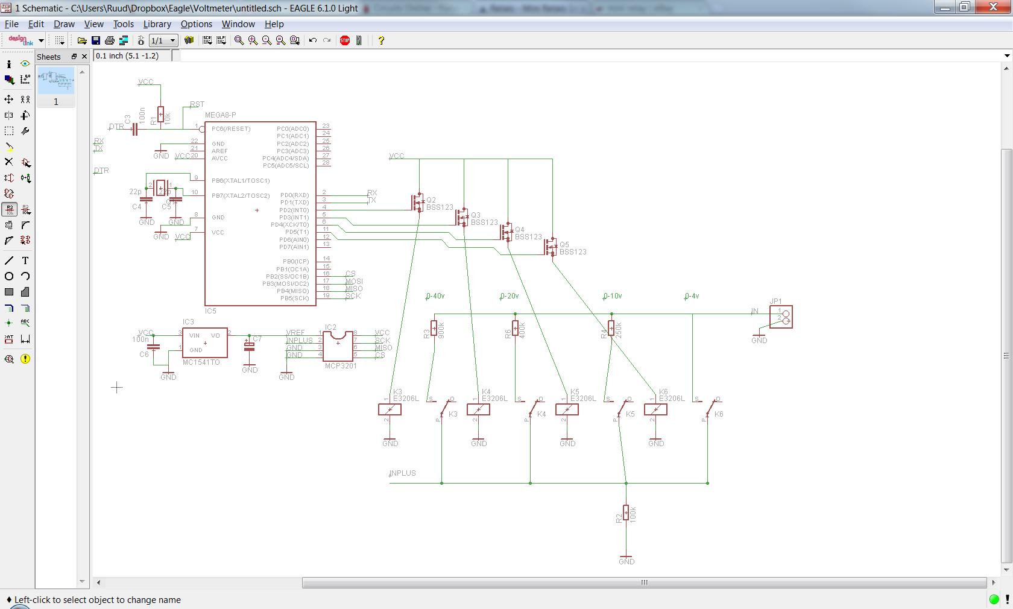Viewport: 1013px width, 609px height.
Task: Select the Text tool
Action: click(25, 260)
